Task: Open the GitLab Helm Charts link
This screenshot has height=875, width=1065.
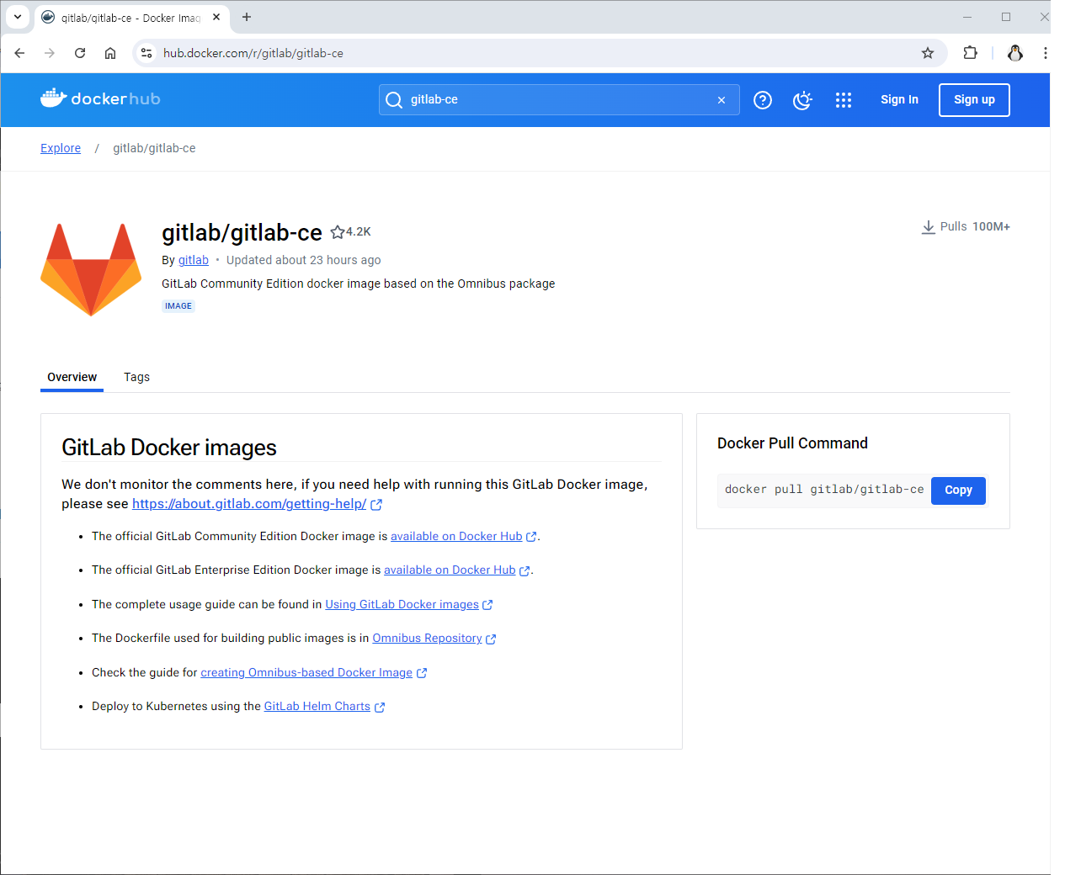Action: pyautogui.click(x=317, y=706)
